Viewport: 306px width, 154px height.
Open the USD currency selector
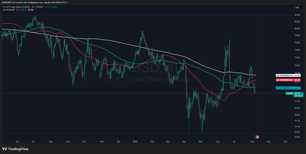coord(297,7)
